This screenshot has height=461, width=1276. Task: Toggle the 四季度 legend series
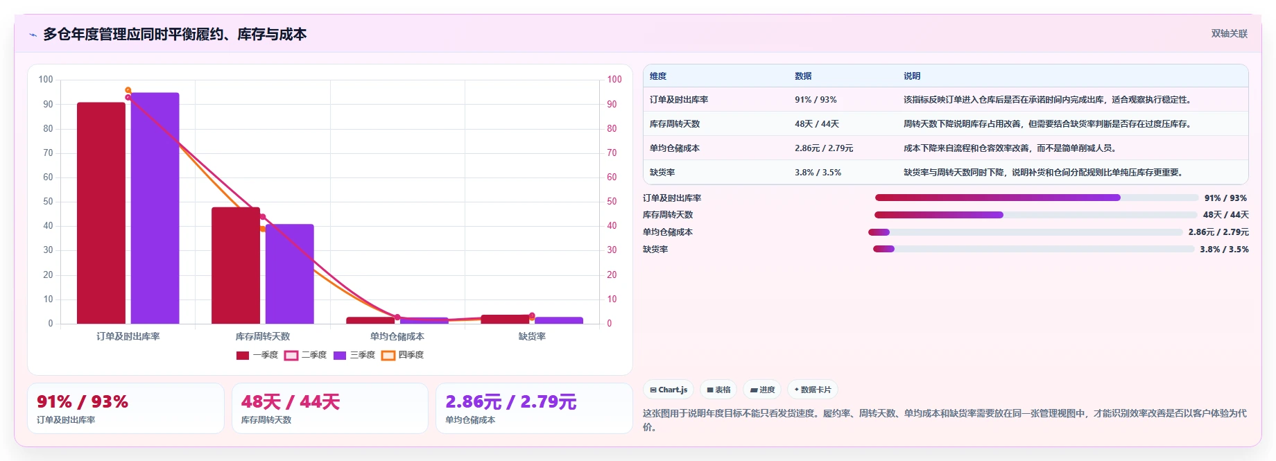coord(402,355)
